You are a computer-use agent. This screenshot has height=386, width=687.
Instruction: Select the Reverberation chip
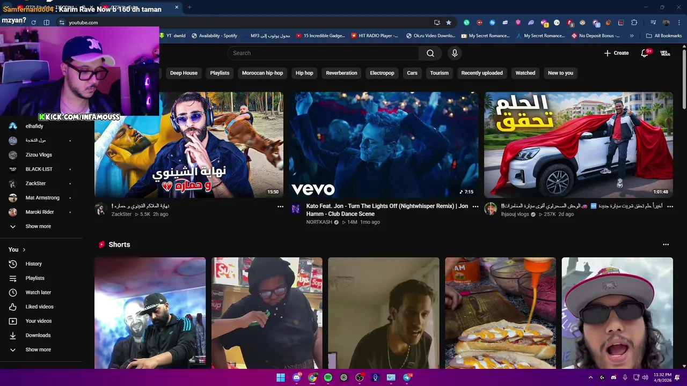pyautogui.click(x=341, y=73)
